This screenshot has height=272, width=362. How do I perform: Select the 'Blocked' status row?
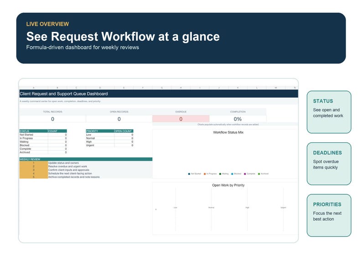click(x=43, y=145)
